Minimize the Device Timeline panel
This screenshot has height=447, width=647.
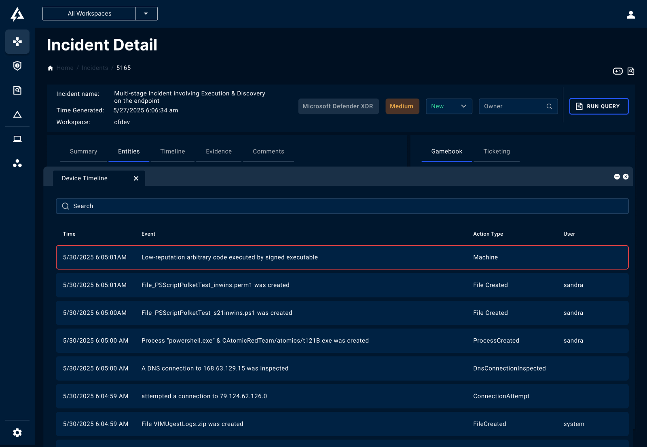coord(617,177)
